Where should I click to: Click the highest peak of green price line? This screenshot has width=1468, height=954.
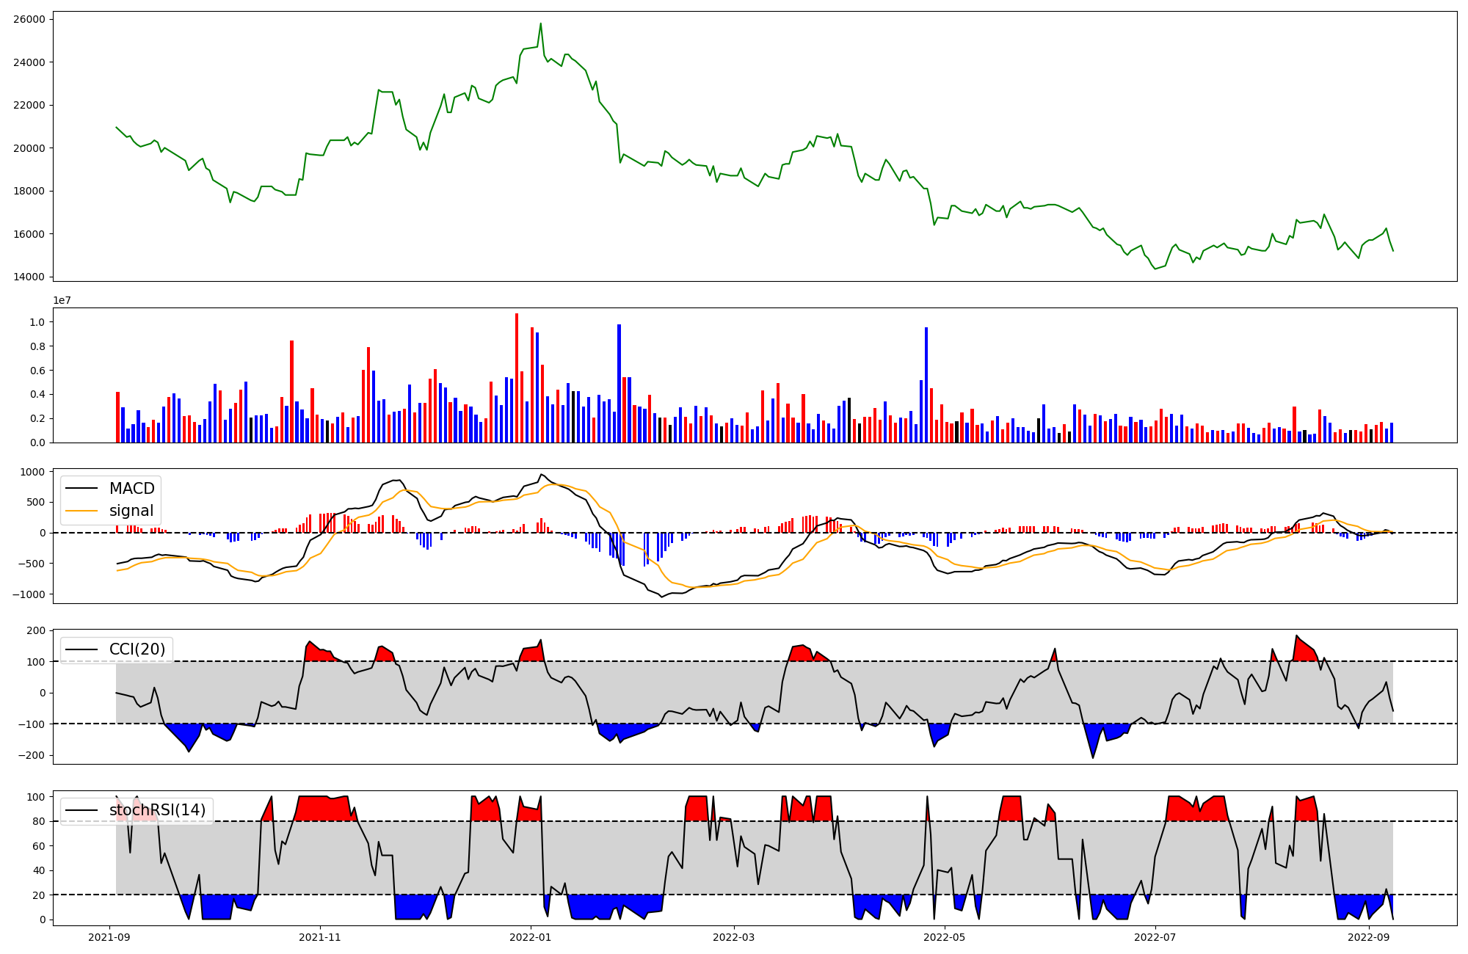pos(540,24)
